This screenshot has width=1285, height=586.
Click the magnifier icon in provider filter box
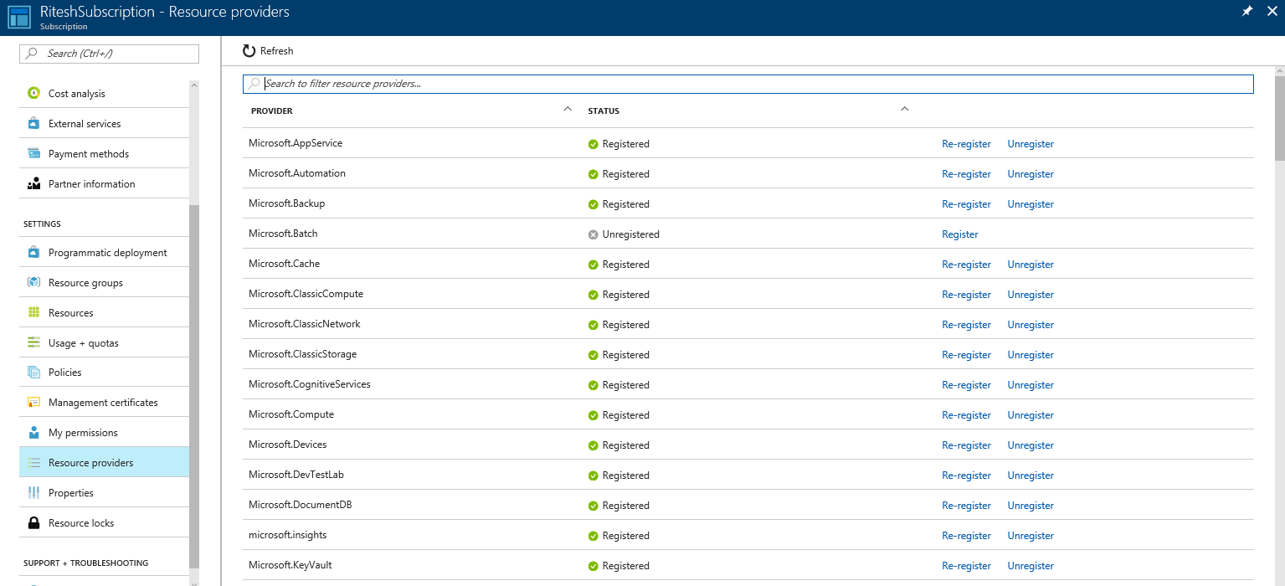coord(254,84)
